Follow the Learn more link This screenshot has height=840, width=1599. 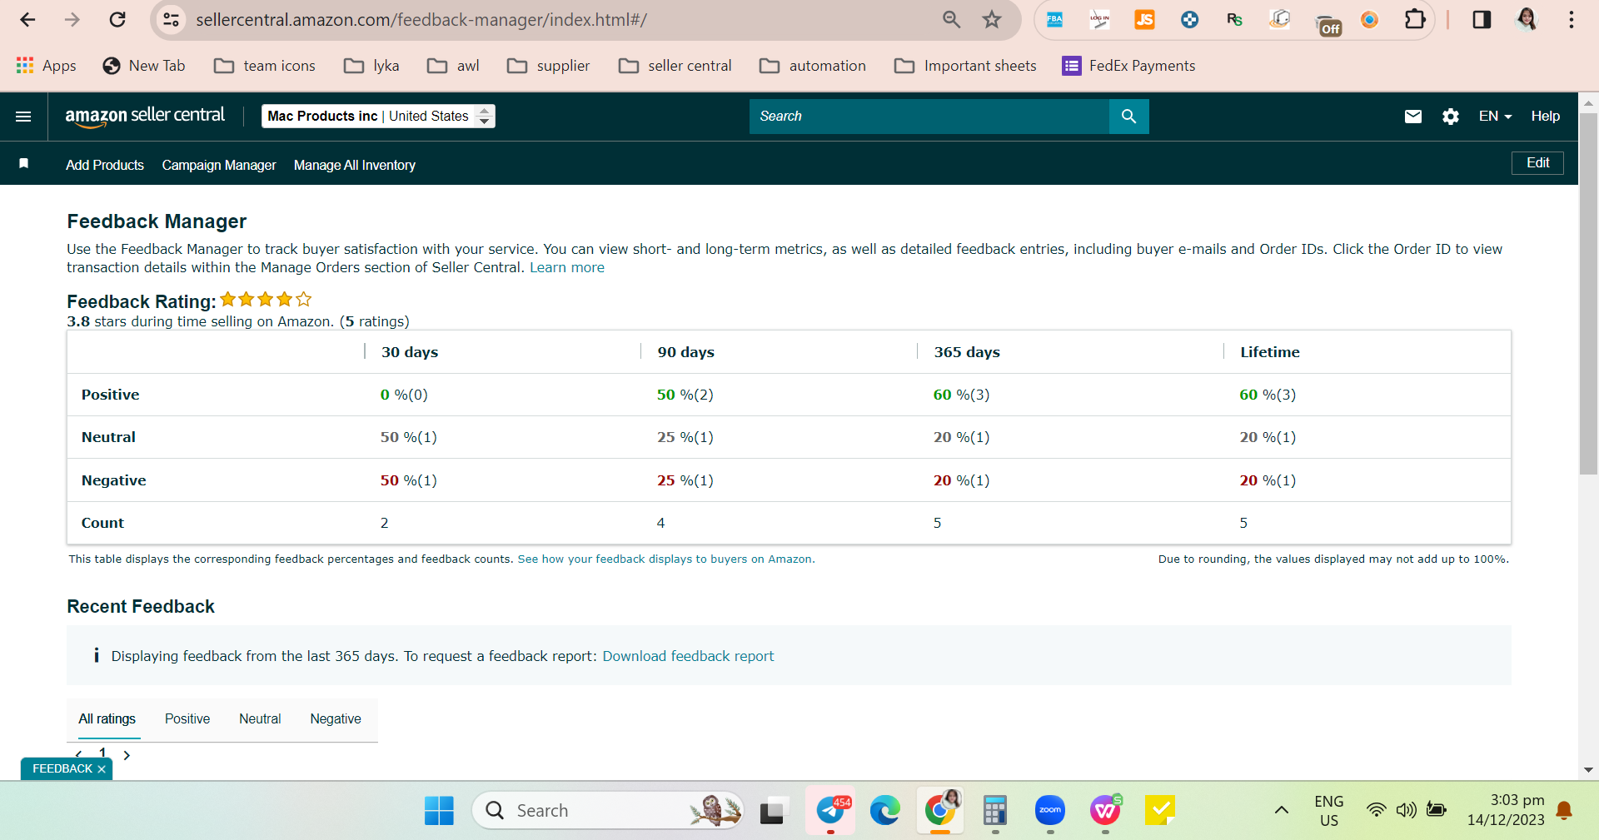click(x=567, y=267)
